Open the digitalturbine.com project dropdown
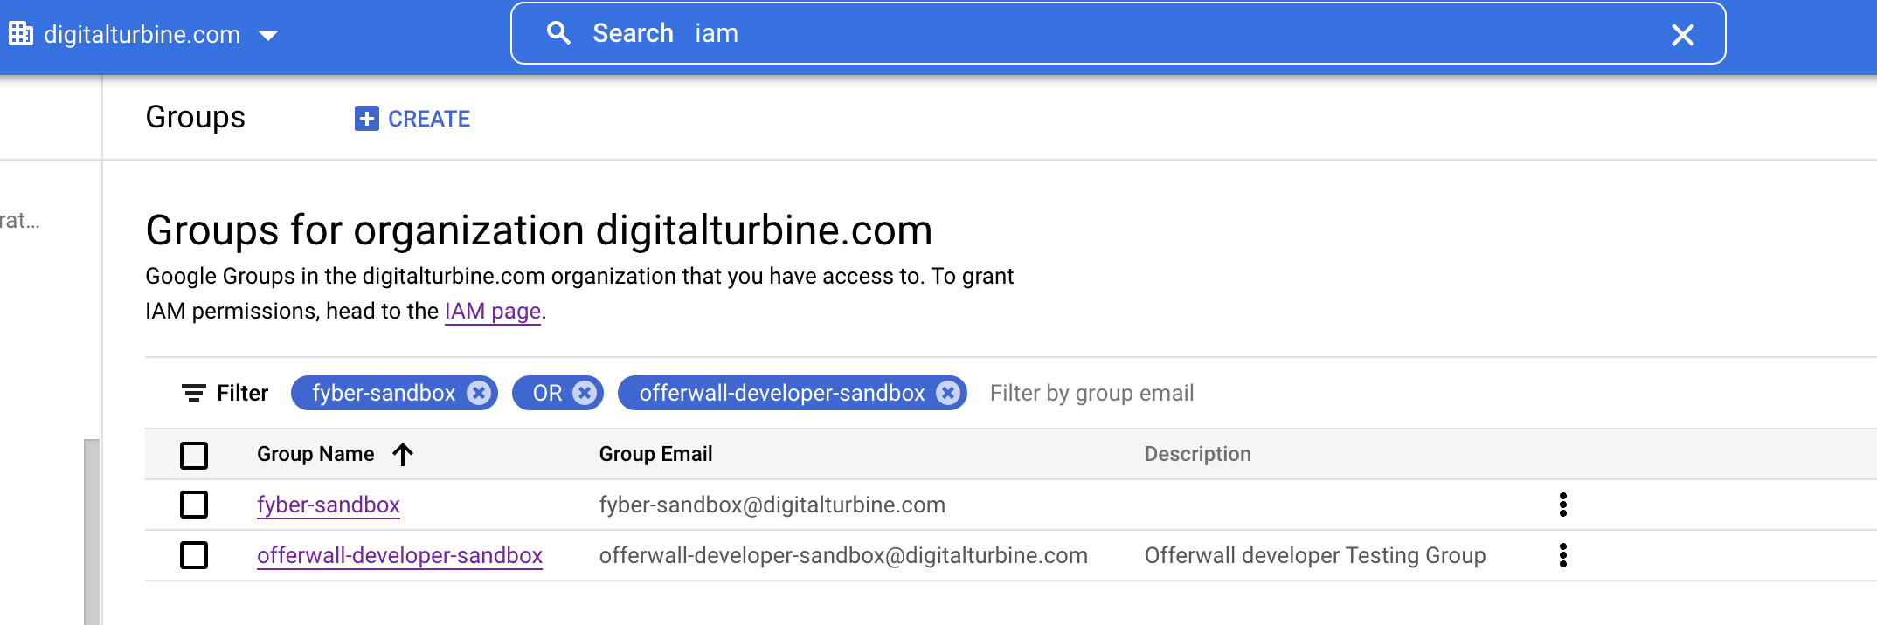 267,35
